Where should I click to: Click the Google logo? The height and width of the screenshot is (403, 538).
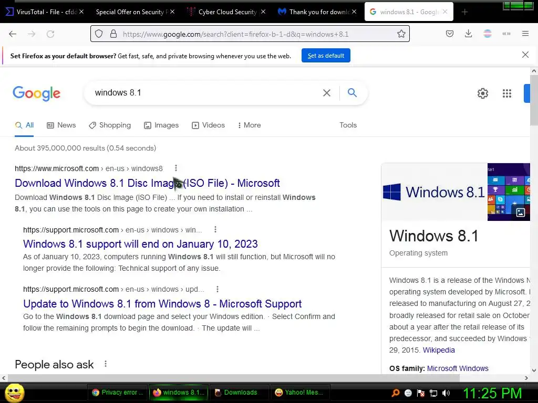pos(36,93)
